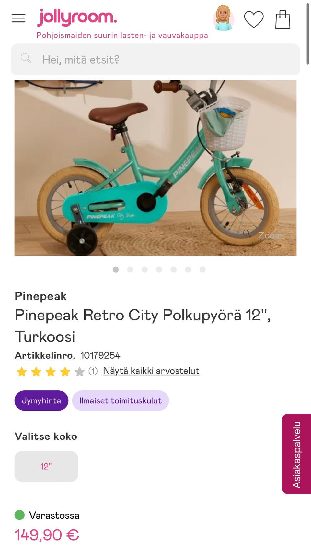Click the Jollyroom logo

[77, 18]
